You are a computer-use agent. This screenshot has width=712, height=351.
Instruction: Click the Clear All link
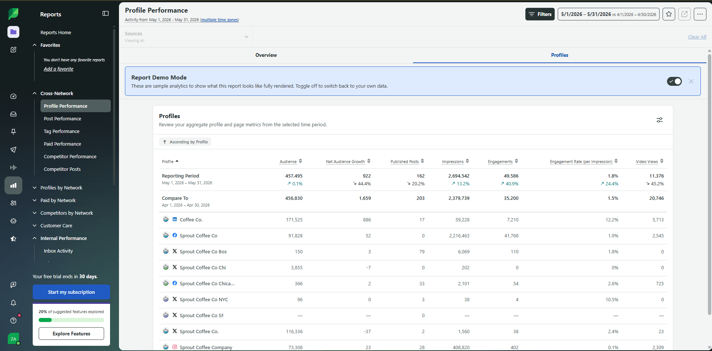pyautogui.click(x=697, y=37)
